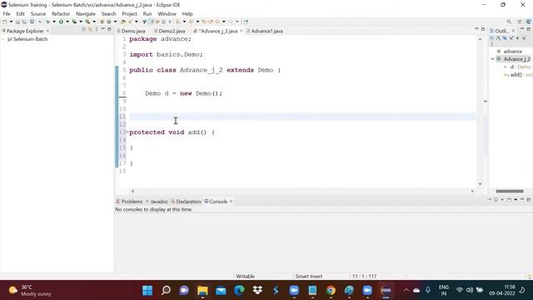Select the Selenium-Batch project
This screenshot has width=533, height=300.
click(x=30, y=39)
